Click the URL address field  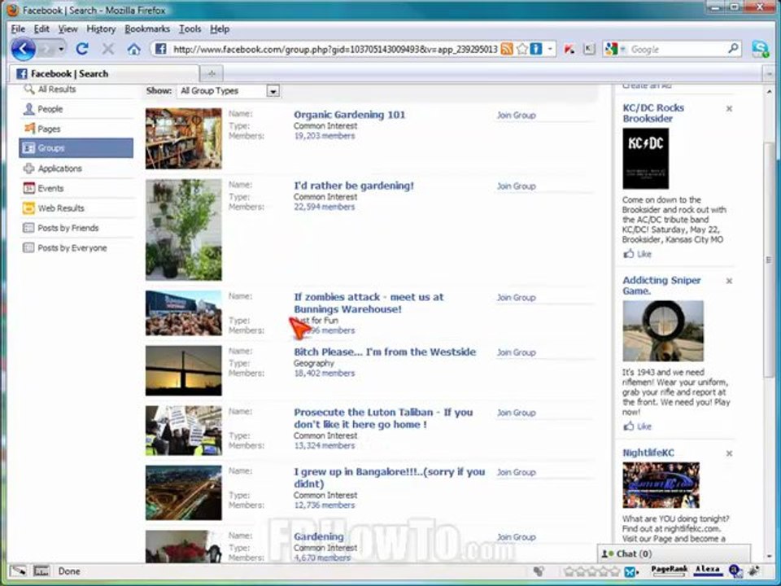pos(334,49)
